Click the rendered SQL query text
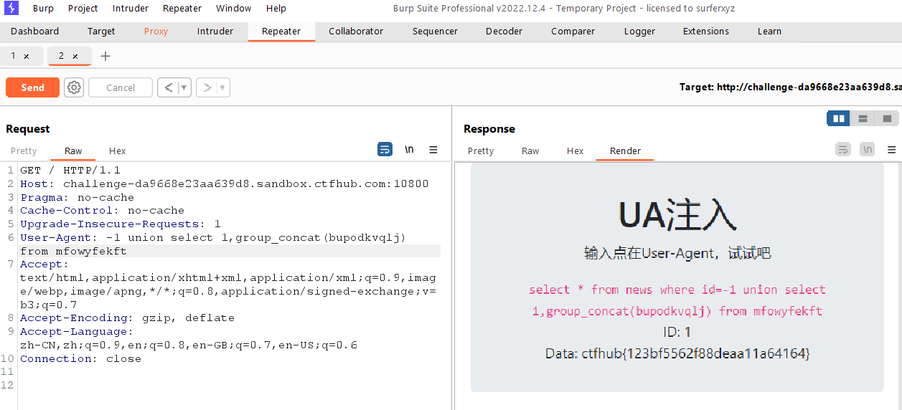Viewport: 902px width, 410px height. click(677, 300)
